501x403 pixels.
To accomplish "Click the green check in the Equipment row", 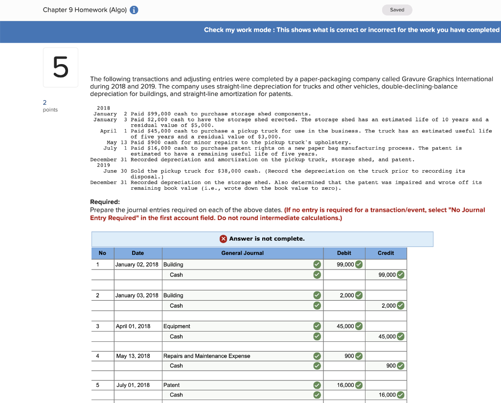I will [317, 326].
